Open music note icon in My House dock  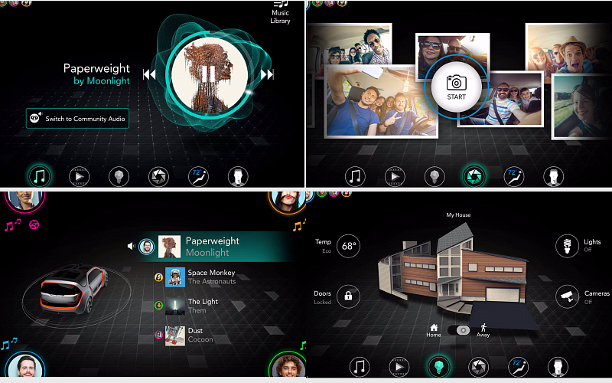pyautogui.click(x=359, y=367)
